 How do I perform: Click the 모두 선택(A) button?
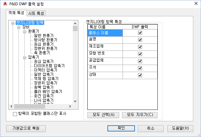click(103, 115)
